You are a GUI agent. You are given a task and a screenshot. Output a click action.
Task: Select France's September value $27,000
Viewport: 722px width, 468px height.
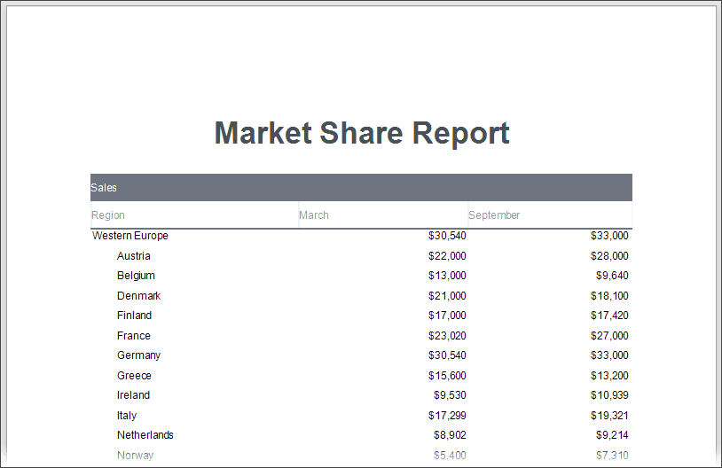click(609, 336)
